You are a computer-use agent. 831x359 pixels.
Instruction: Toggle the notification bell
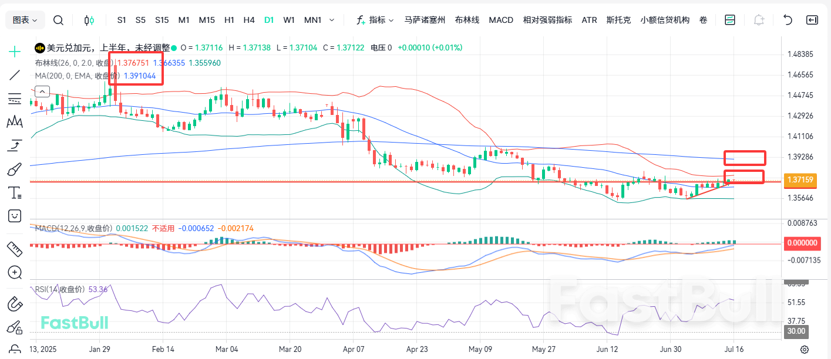759,19
